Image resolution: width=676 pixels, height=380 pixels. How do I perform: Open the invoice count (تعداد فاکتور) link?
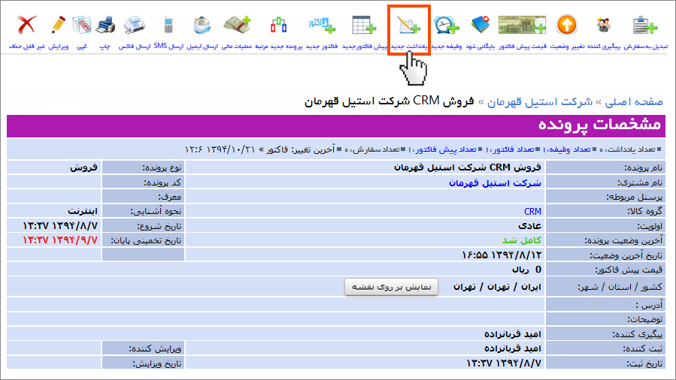click(510, 149)
